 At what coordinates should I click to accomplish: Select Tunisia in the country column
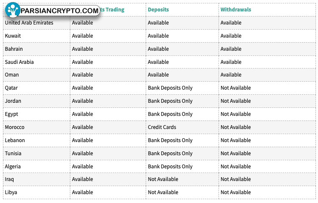[13, 154]
